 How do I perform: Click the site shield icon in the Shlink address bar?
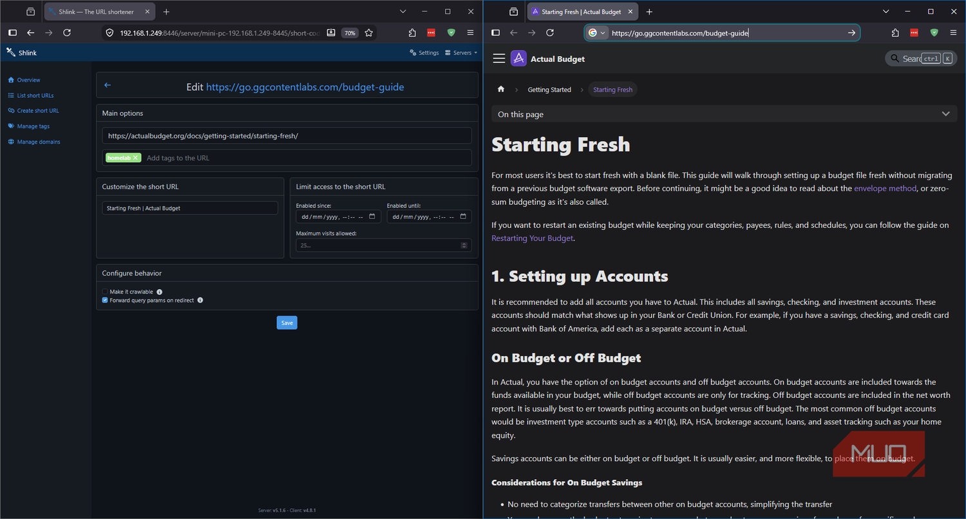[x=109, y=33]
